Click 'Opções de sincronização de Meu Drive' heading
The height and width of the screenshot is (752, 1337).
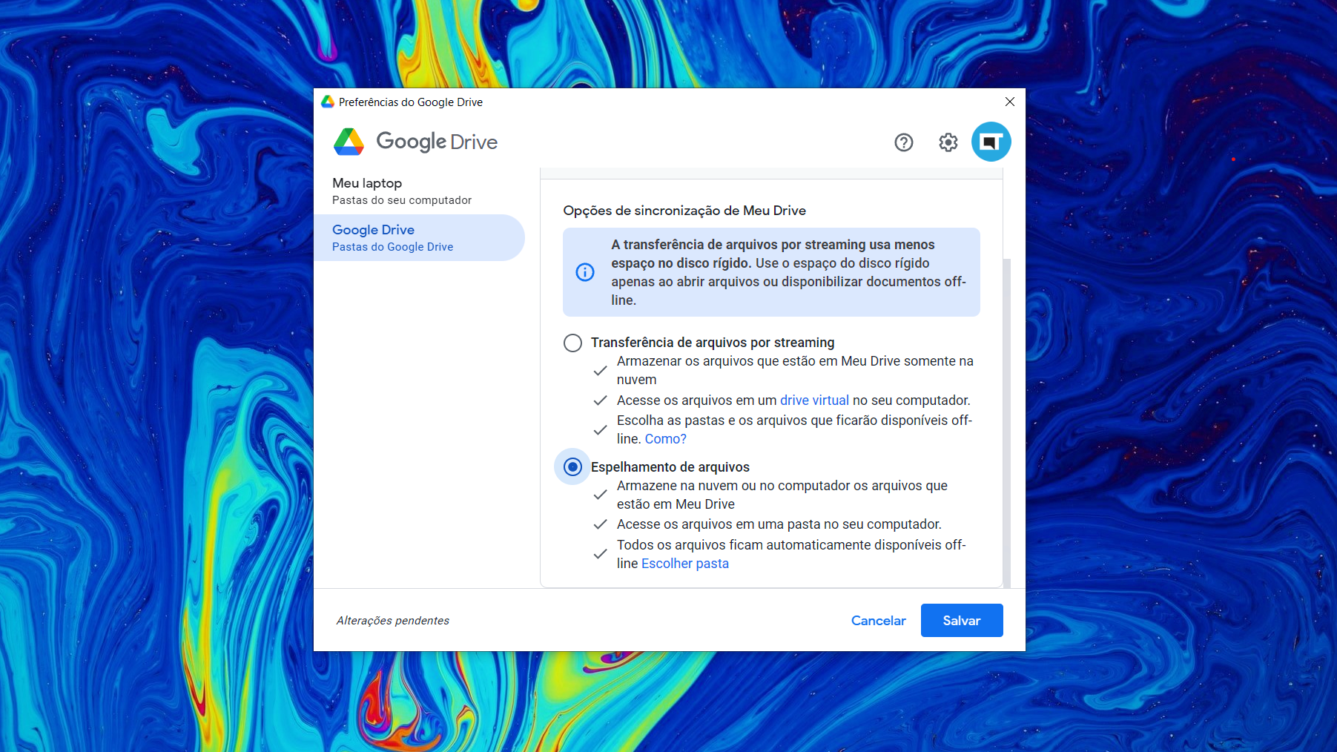(684, 211)
